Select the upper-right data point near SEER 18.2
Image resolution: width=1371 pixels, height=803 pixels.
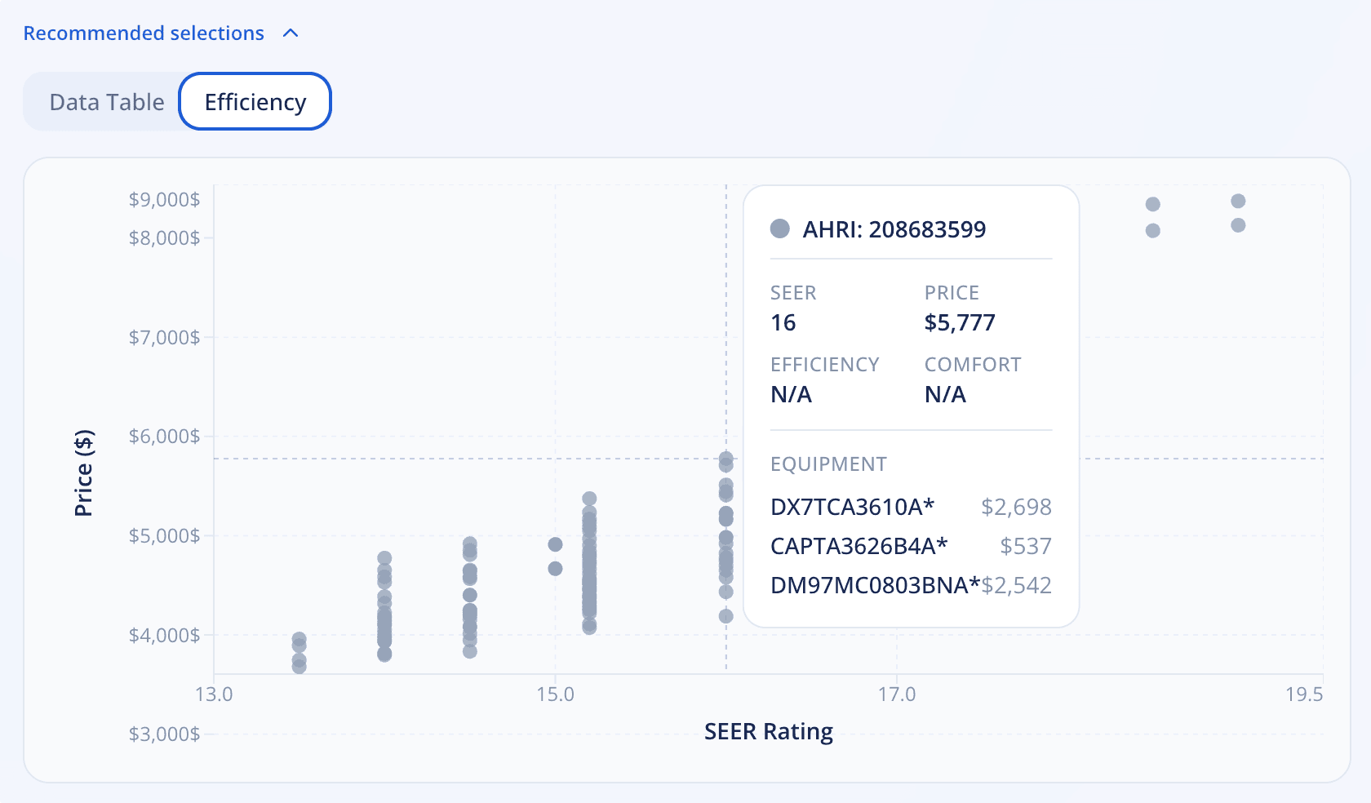tap(1151, 204)
